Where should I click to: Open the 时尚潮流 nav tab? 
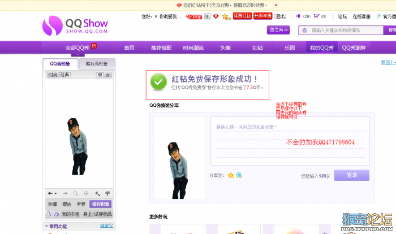click(193, 47)
